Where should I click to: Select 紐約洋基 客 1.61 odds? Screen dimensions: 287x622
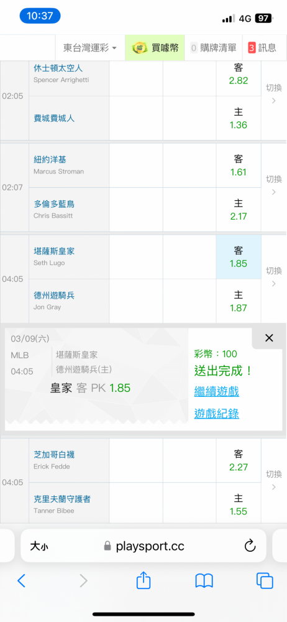[x=239, y=166]
